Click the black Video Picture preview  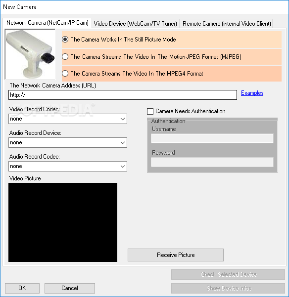click(63, 222)
